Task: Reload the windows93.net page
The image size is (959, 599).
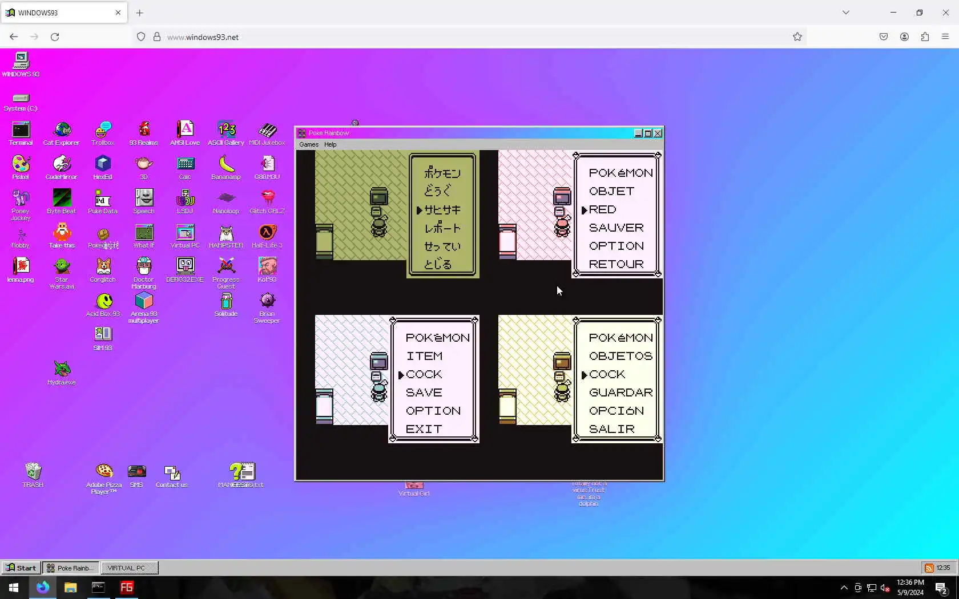Action: coord(55,37)
